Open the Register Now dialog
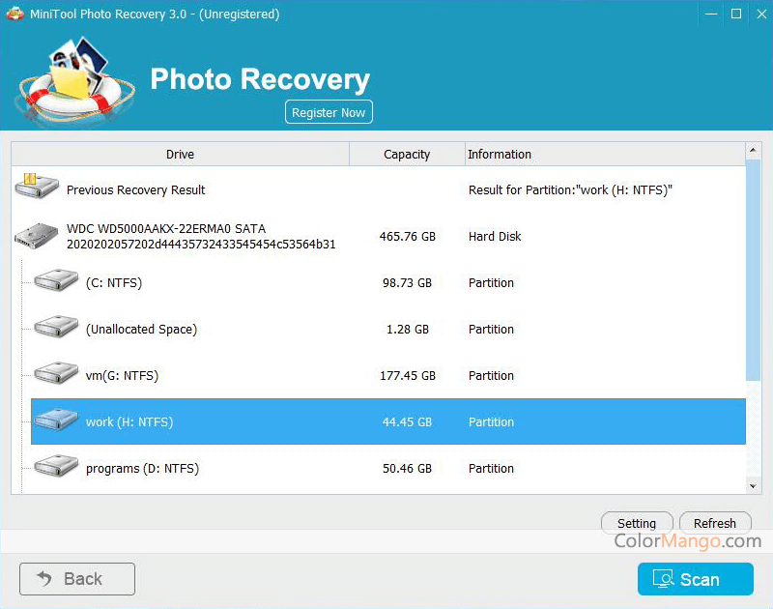Image resolution: width=773 pixels, height=609 pixels. pos(329,111)
